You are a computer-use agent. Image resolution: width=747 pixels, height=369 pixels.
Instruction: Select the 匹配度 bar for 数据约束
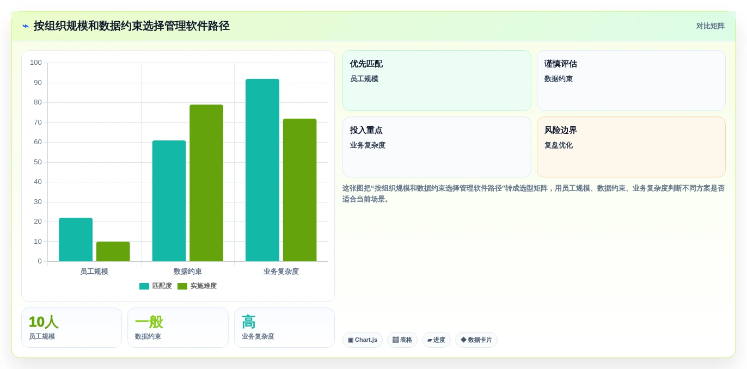(x=169, y=201)
